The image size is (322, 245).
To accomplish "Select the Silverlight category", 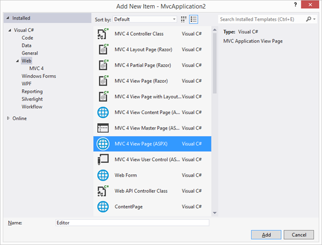I will coord(32,99).
